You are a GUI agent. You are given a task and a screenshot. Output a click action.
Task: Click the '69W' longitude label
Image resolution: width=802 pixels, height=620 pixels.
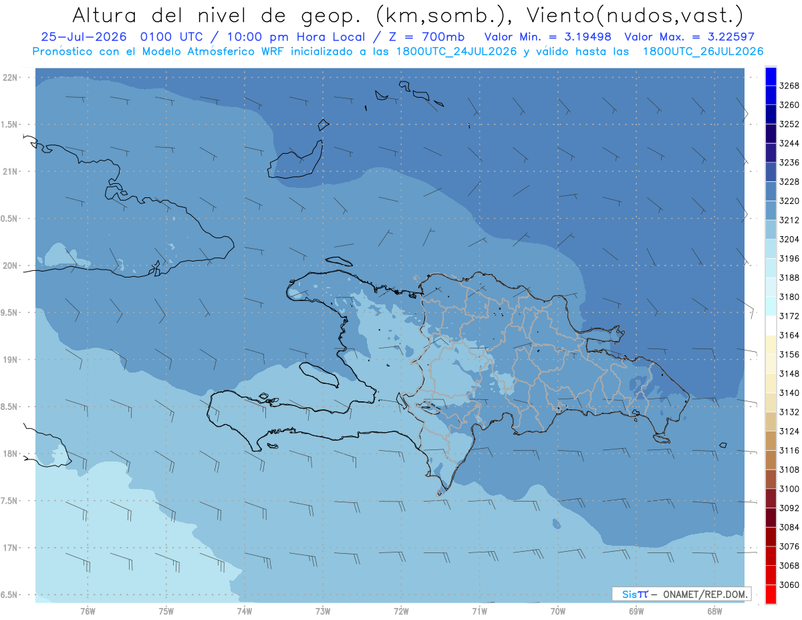point(636,611)
